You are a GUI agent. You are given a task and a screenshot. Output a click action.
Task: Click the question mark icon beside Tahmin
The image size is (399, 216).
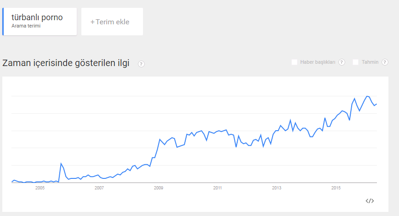[386, 62]
